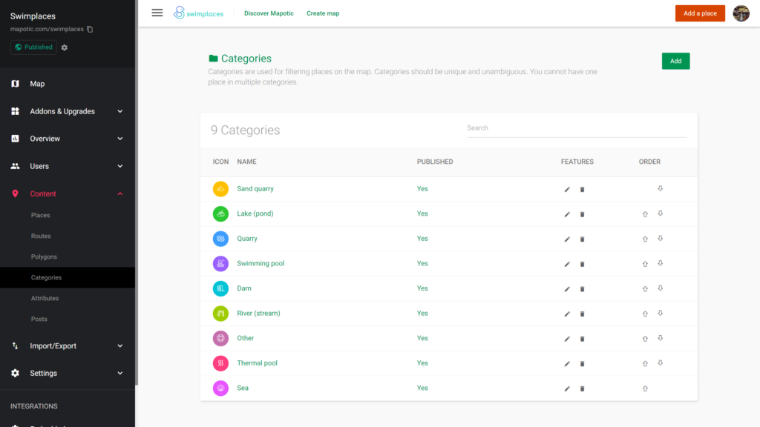Edit the Quarry category
The width and height of the screenshot is (760, 427).
pos(567,239)
